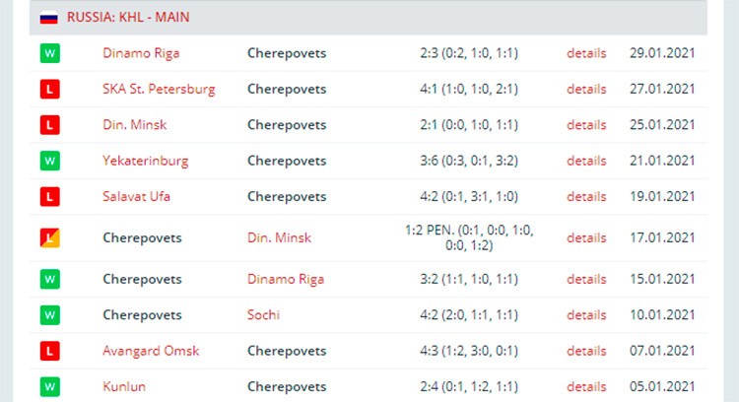This screenshot has height=402, width=739.
Task: Open the SKA St. Petersburg team page
Action: point(159,89)
